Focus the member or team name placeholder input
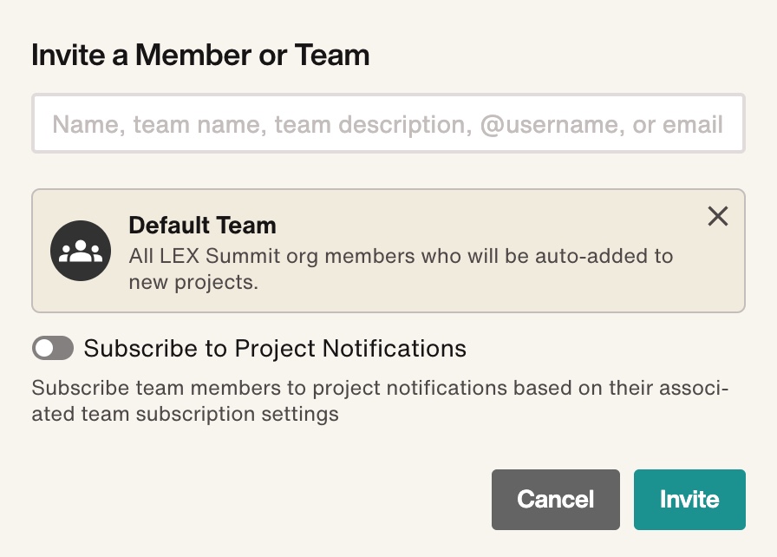This screenshot has width=777, height=557. pos(388,123)
